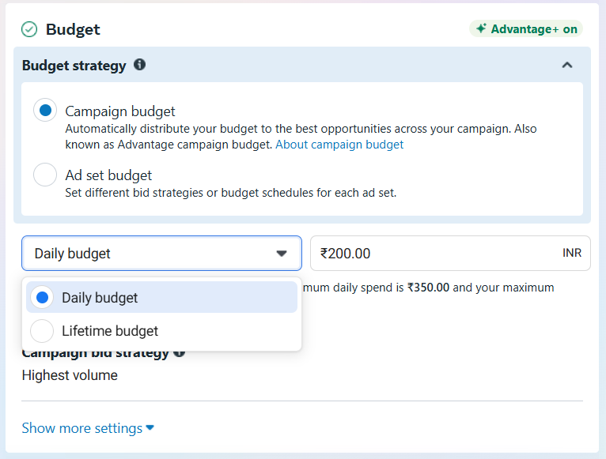Viewport: 606px width, 459px height.
Task: Open About campaign budget link
Action: pyautogui.click(x=339, y=145)
